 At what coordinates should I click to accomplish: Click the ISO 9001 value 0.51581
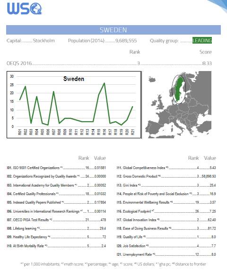click(x=100, y=168)
